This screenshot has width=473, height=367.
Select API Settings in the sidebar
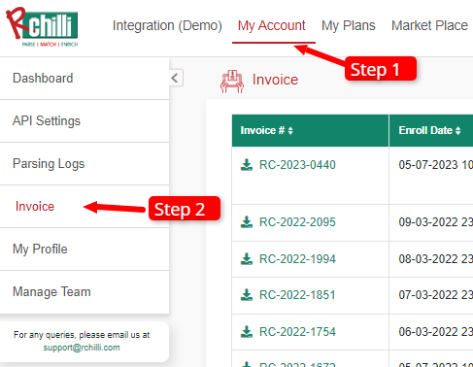coord(84,121)
